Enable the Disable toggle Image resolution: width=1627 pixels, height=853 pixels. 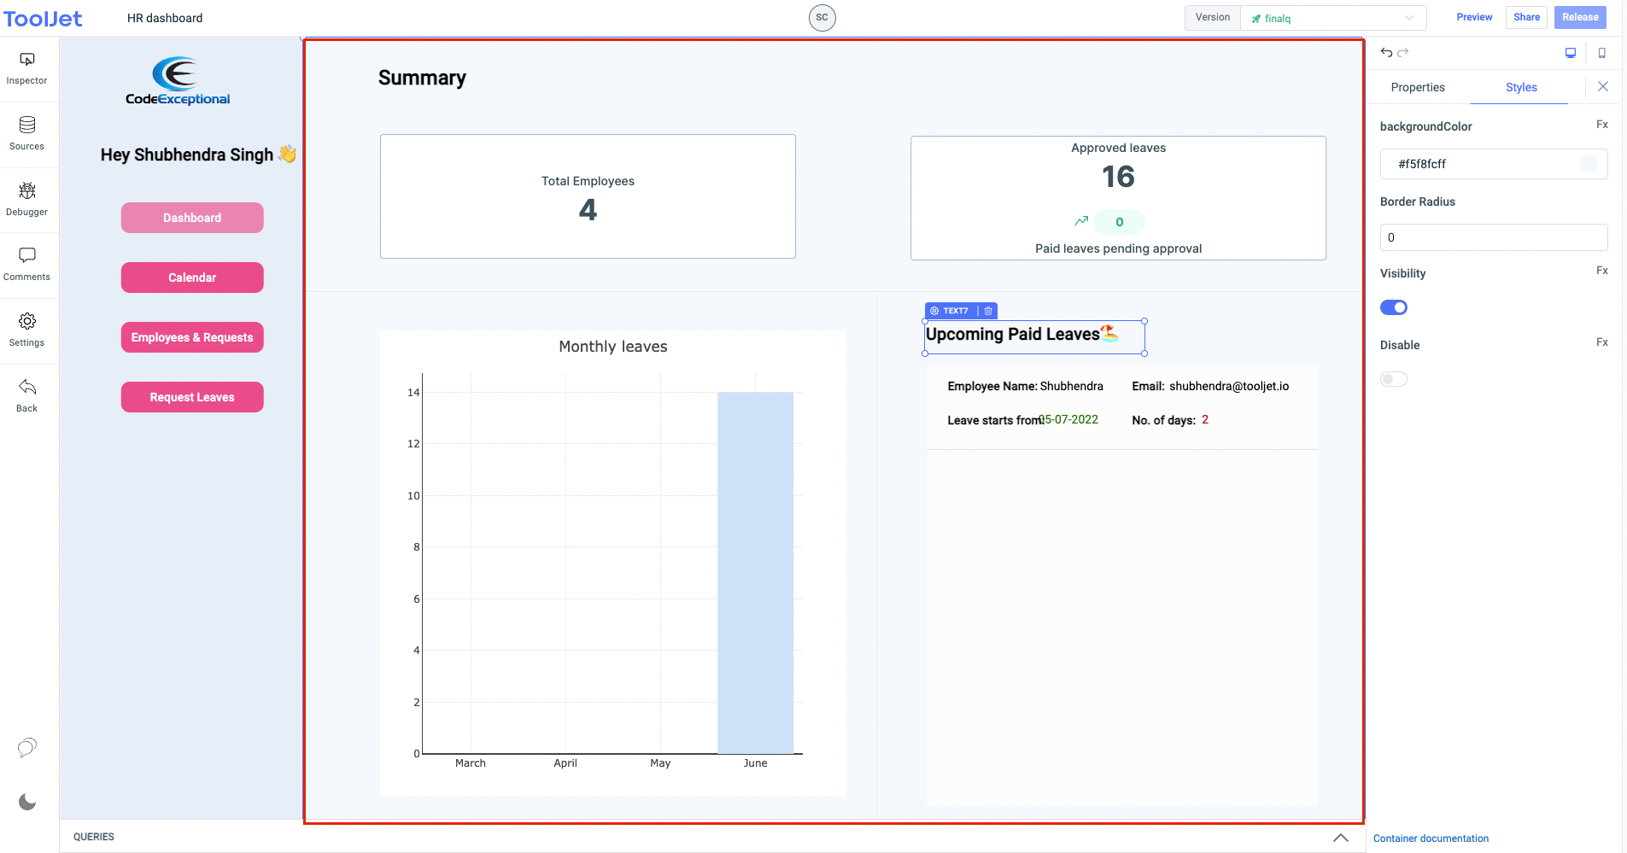tap(1394, 378)
